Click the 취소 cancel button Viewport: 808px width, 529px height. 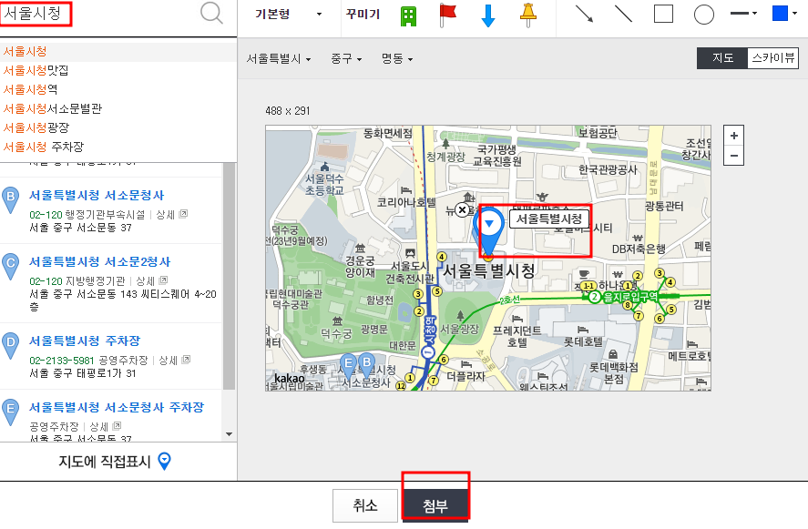(x=365, y=505)
